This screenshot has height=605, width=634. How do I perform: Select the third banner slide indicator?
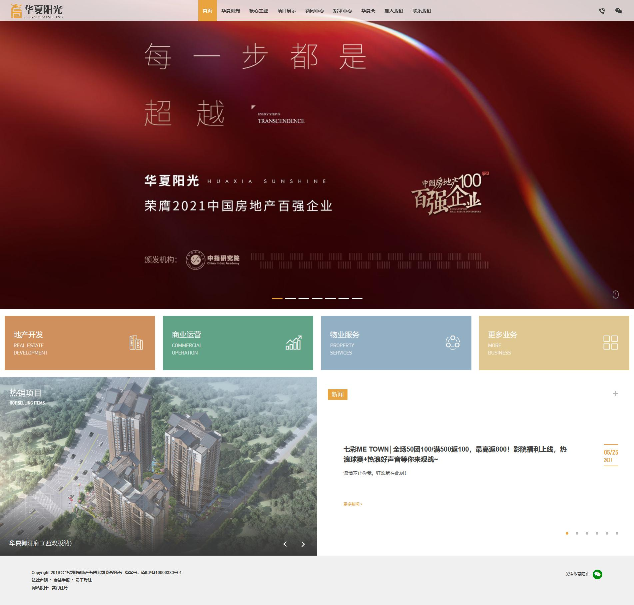pyautogui.click(x=304, y=298)
